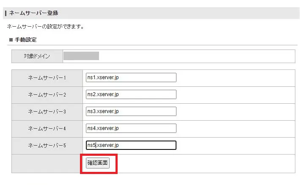Click the ネームサーバー1 row label
Viewport: 300px width, 185px height.
(47, 78)
